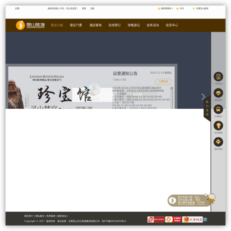
Task: Open 我的购物车 shopping cart
Action: [165, 9]
